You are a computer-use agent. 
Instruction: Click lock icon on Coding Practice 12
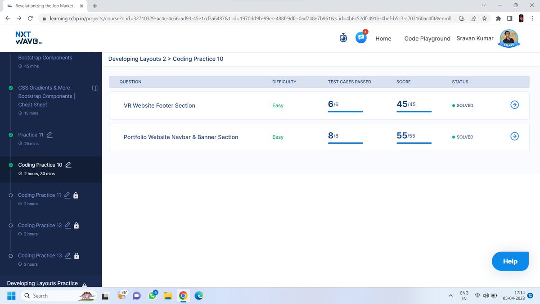pos(76,226)
